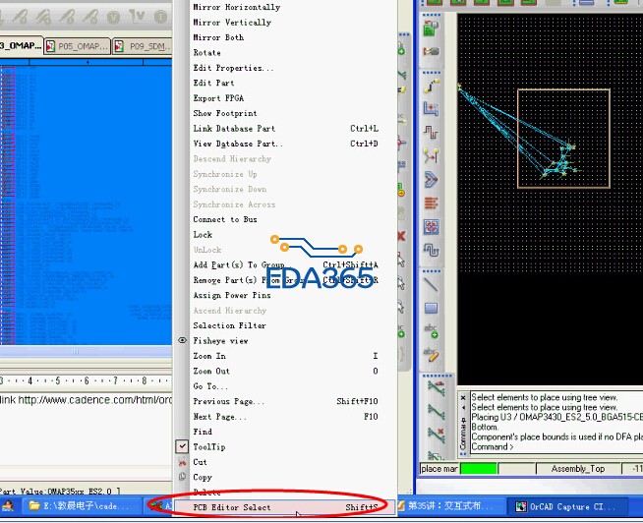Viewport: 643px width, 523px height.
Task: Click the vertex tool with yellow pins
Action: coord(431,156)
